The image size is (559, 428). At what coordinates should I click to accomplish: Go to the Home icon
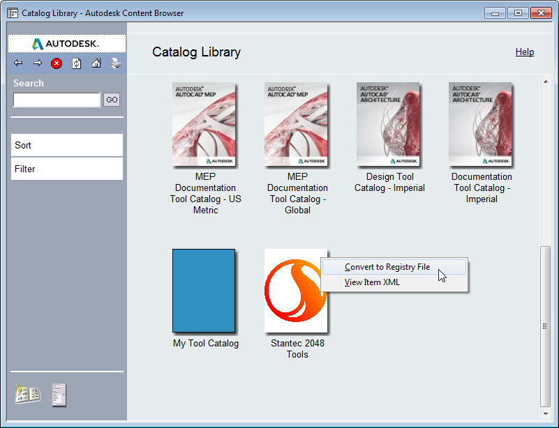pyautogui.click(x=96, y=63)
